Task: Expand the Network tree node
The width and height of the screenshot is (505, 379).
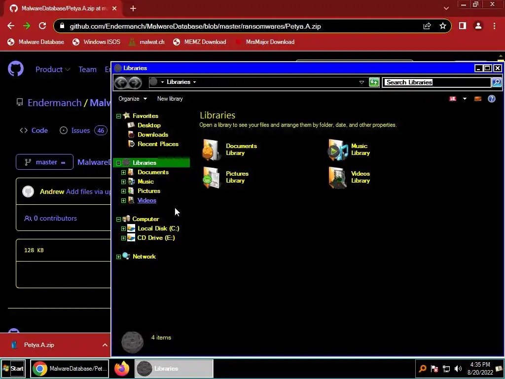Action: tap(118, 257)
